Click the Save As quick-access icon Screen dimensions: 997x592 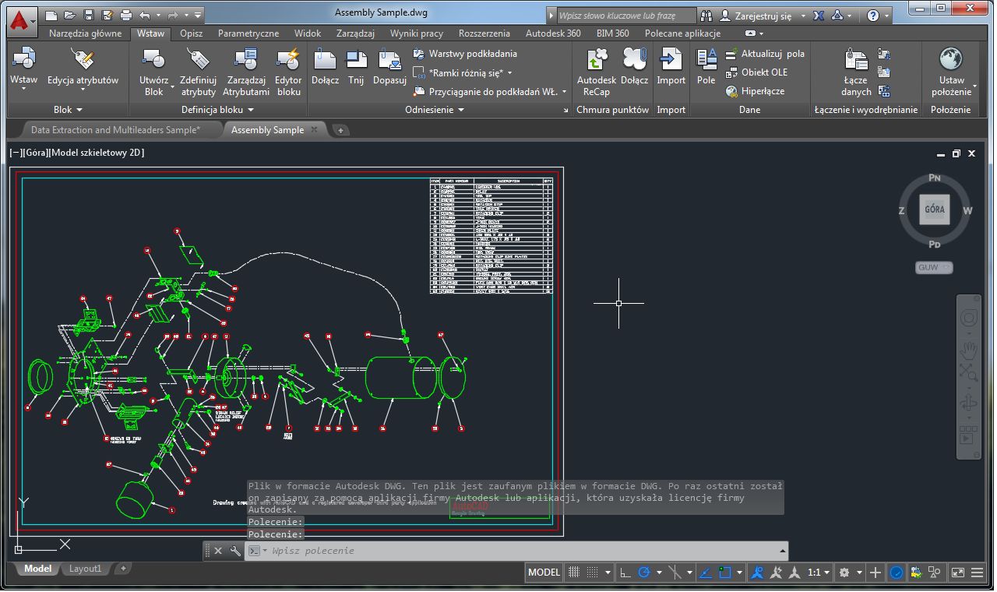107,15
